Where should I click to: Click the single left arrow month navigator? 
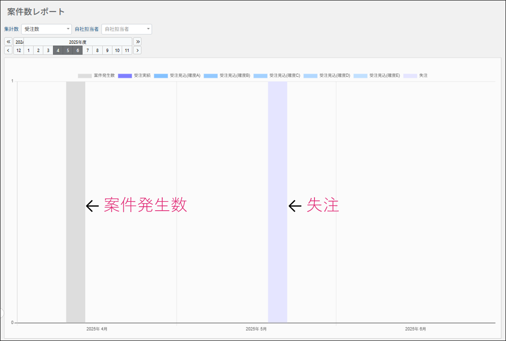point(8,50)
